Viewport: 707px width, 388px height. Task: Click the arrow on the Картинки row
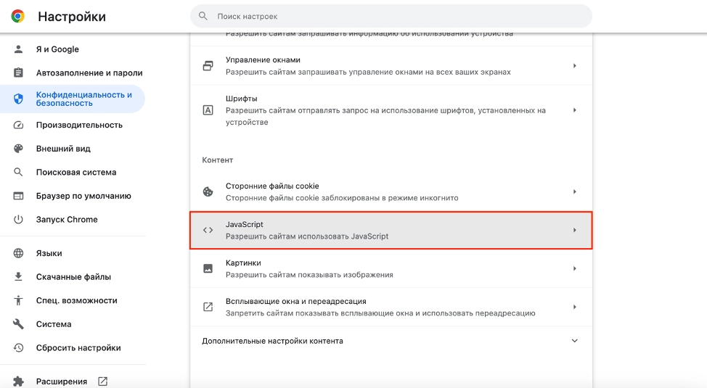click(574, 268)
